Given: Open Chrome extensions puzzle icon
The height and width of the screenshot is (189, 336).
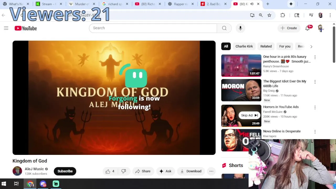Looking at the screenshot, I should 283,15.
